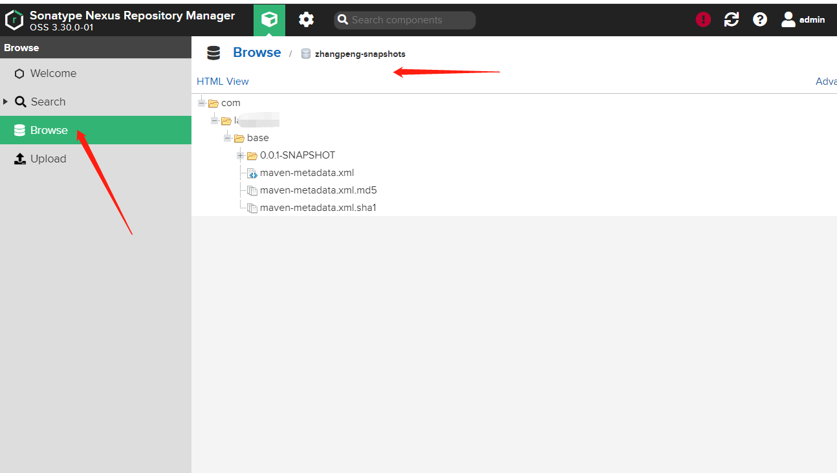Open Welcome in the sidebar

click(96, 73)
